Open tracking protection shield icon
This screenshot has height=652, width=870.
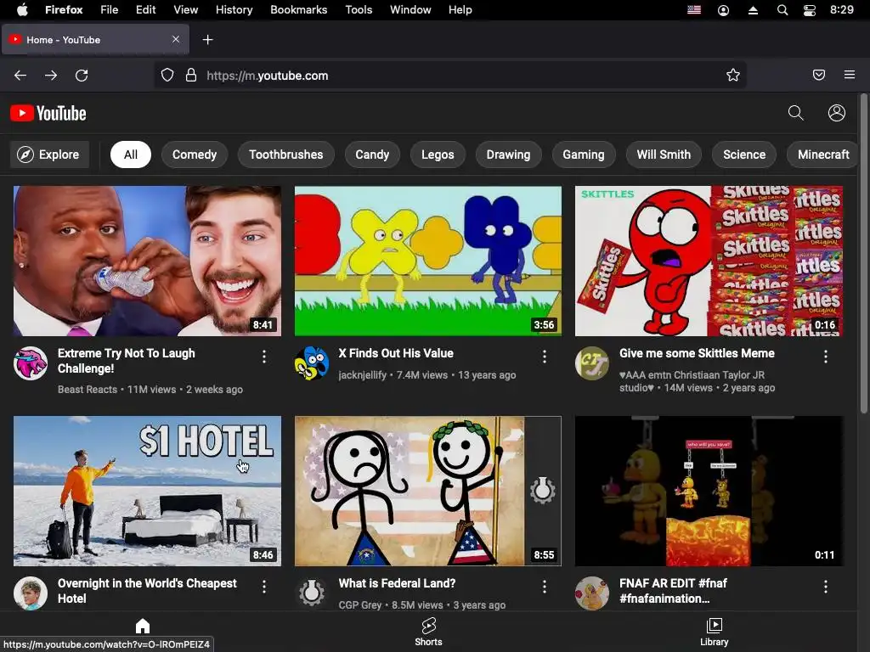(x=167, y=75)
